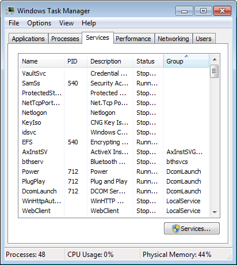This screenshot has width=237, height=265.
Task: Select the DcomLaunch service name
Action: [x=39, y=191]
